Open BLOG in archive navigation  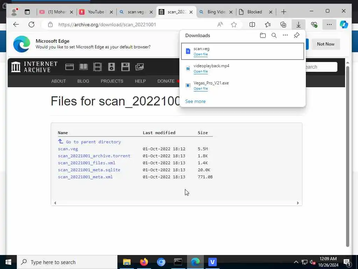pos(83,81)
